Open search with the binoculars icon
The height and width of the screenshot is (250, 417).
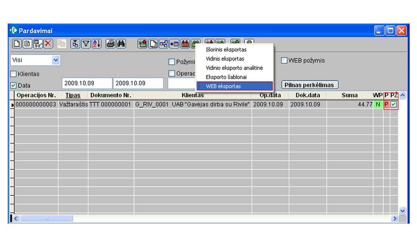(x=121, y=44)
